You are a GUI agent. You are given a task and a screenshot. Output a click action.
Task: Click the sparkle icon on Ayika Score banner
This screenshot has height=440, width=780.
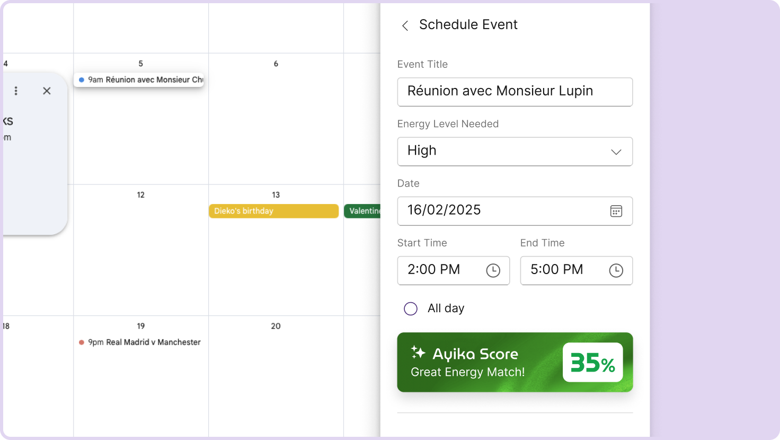(x=418, y=353)
